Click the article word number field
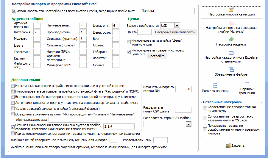The width and height of the screenshot is (268, 158). coord(172,147)
